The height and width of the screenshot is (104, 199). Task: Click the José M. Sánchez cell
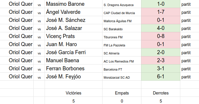pos(73,20)
